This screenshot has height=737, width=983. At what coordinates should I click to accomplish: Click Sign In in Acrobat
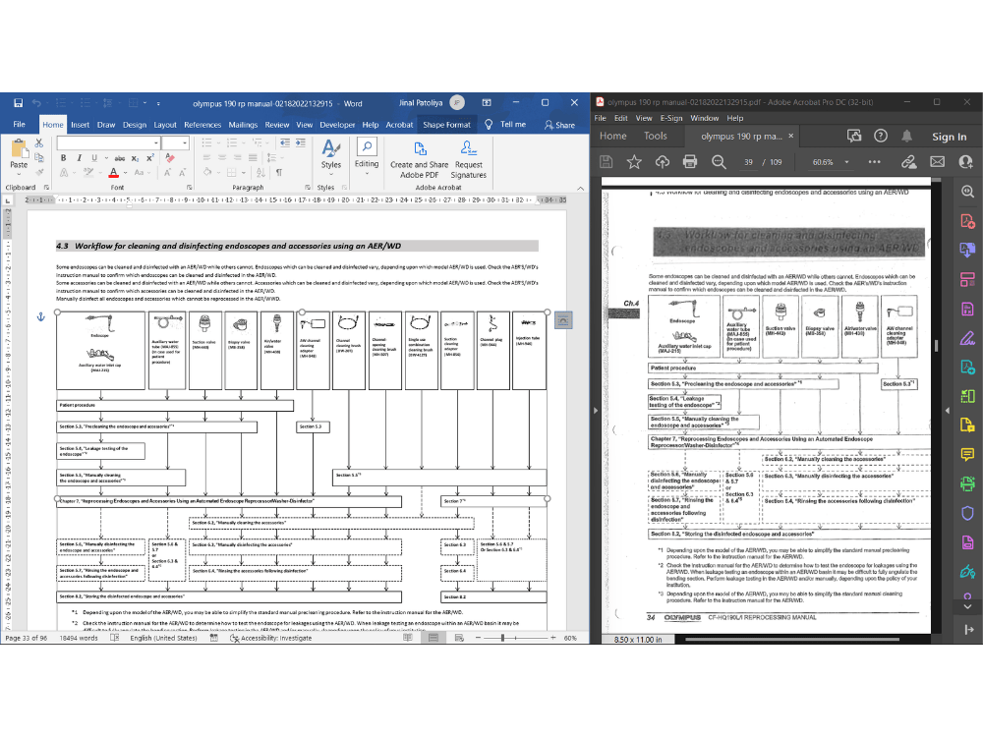click(949, 137)
